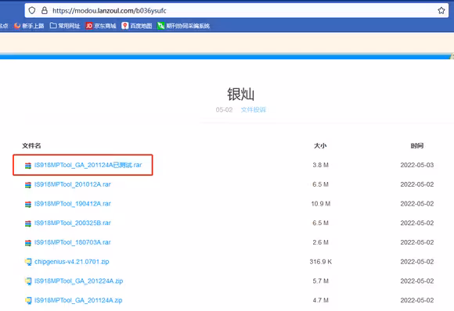
Task: Open the 期刊协同采编系统 bookmark
Action: pos(184,26)
